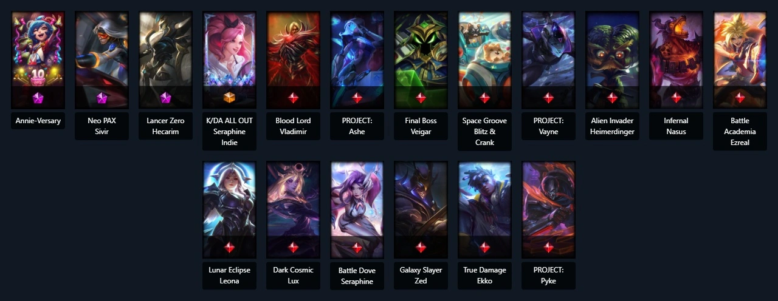Click the purple gem icon on the Annie-Versary card
Viewport: 778px width, 301px height.
pyautogui.click(x=38, y=98)
